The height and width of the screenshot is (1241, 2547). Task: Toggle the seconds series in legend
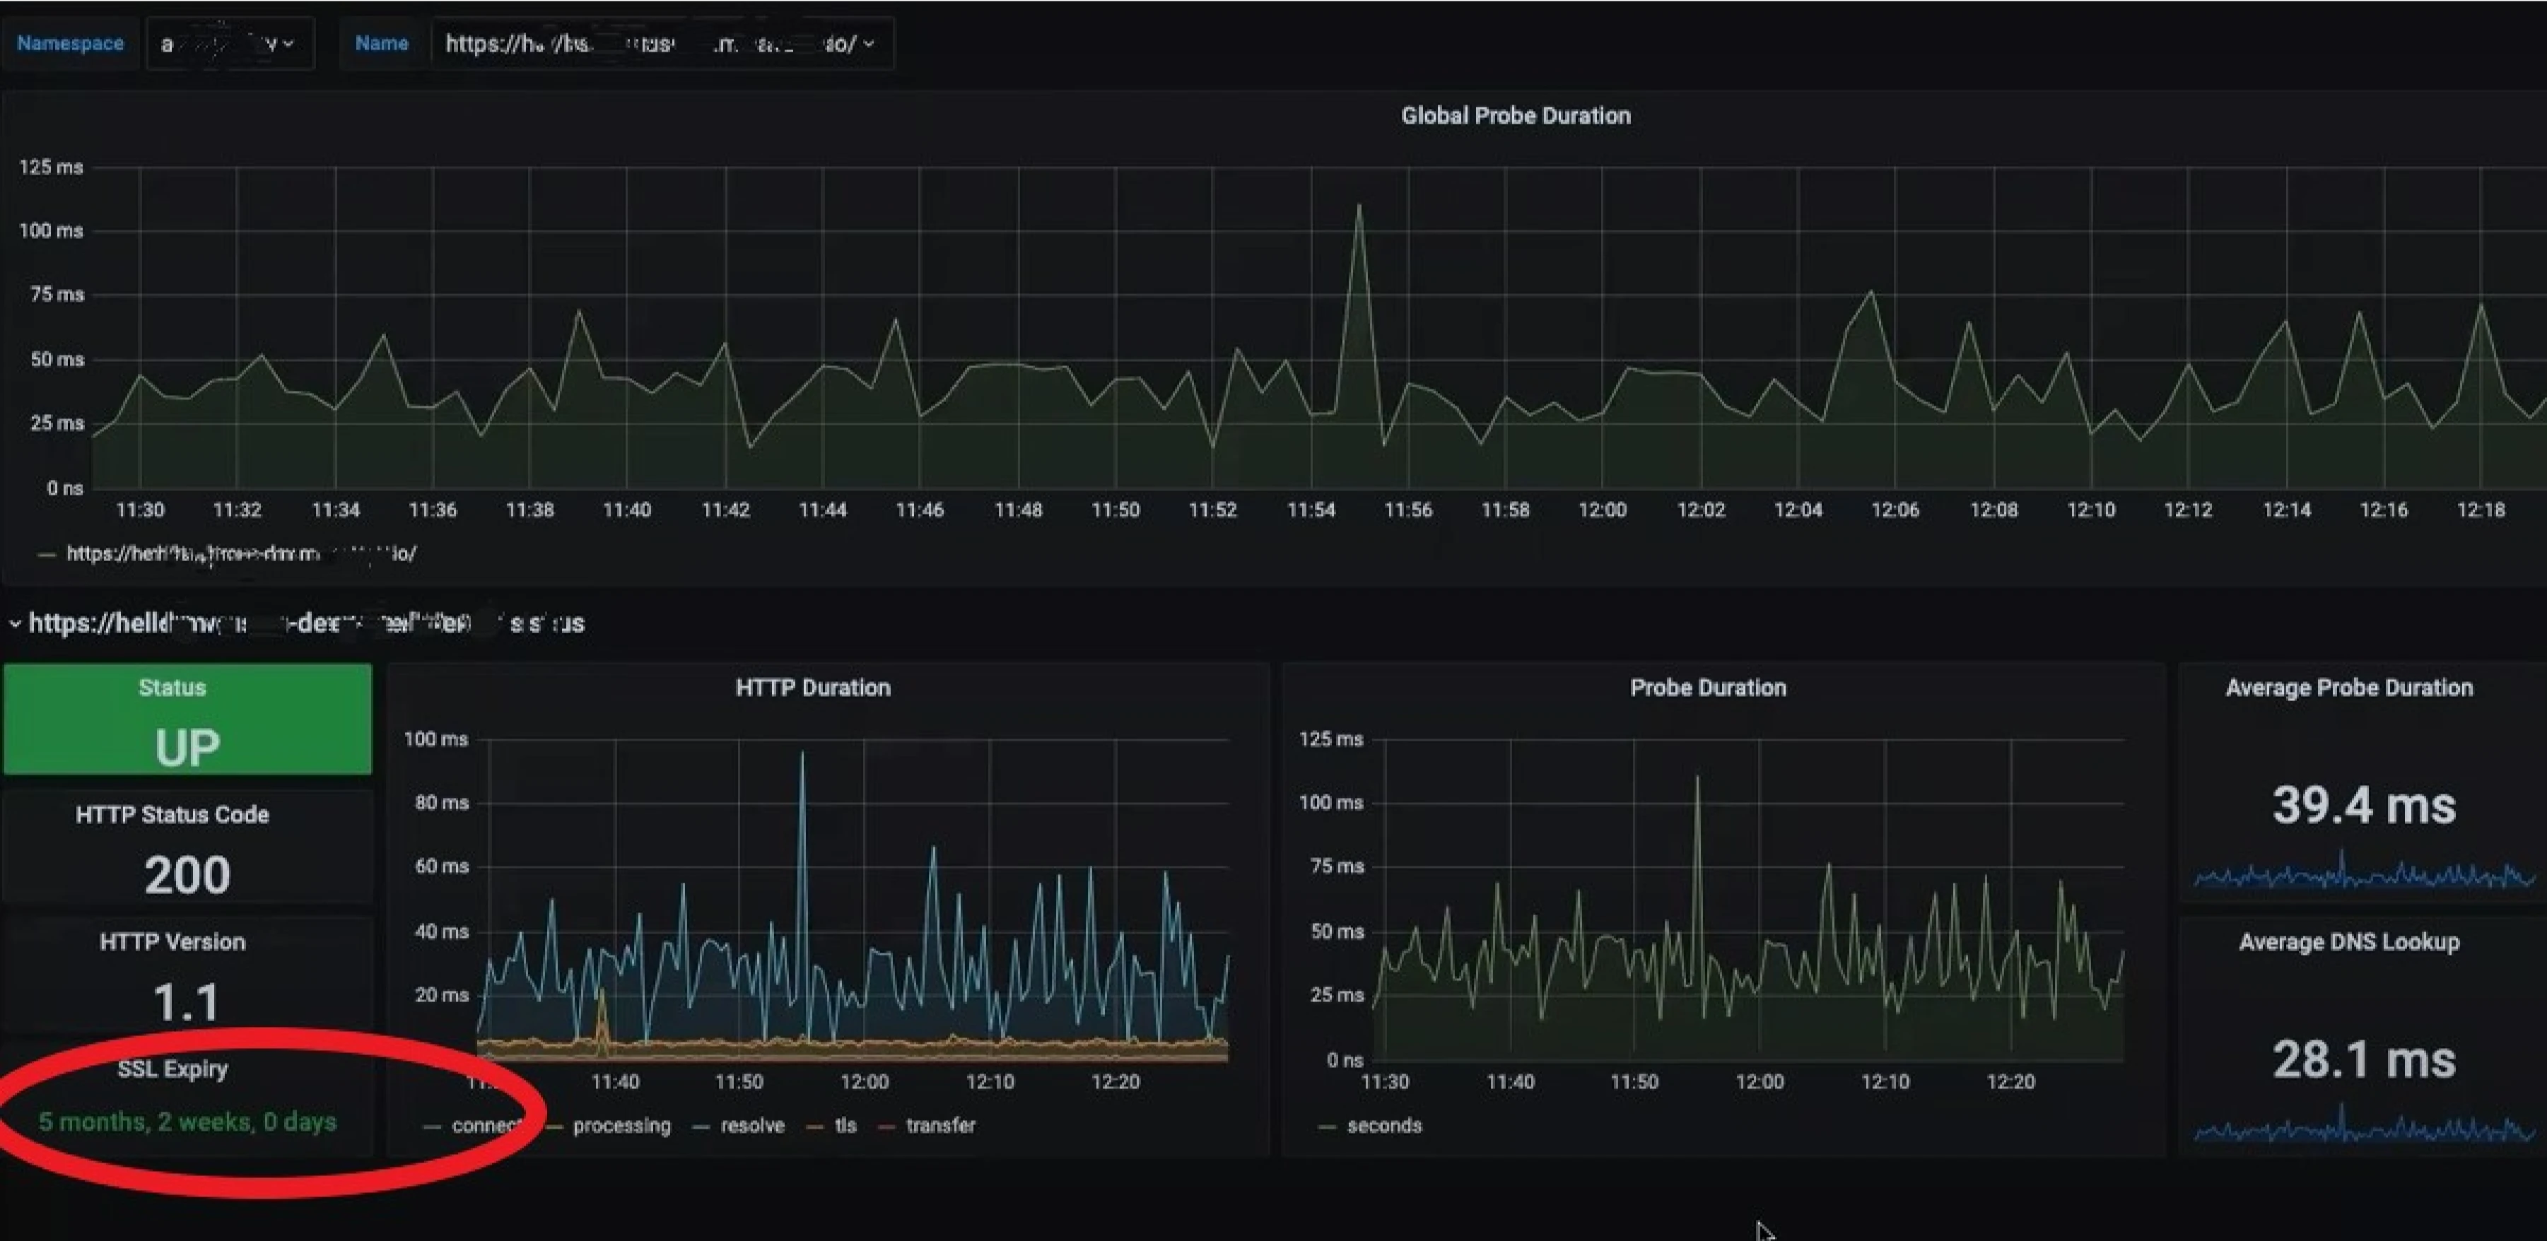tap(1383, 1125)
